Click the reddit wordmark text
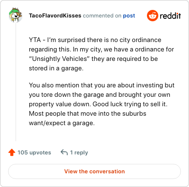This screenshot has width=189, height=187. pyautogui.click(x=170, y=16)
